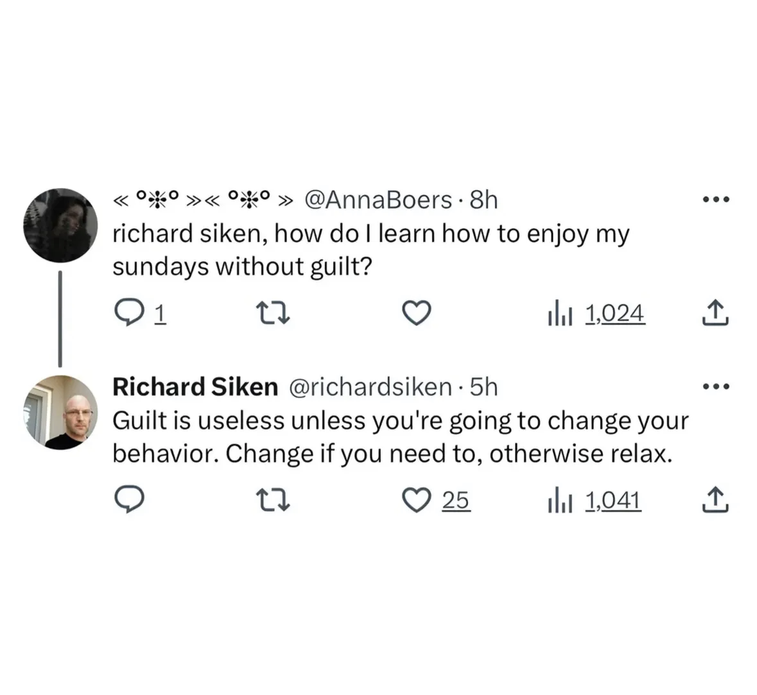Open the tweet text about guilt being useless
This screenshot has height=695, width=757.
[x=399, y=437]
